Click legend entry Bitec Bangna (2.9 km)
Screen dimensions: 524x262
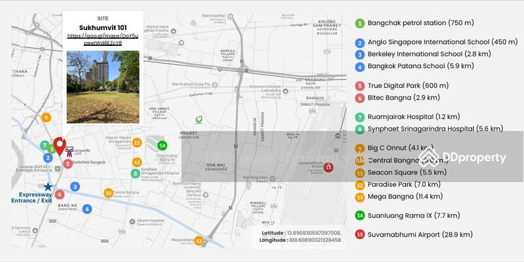pyautogui.click(x=403, y=98)
